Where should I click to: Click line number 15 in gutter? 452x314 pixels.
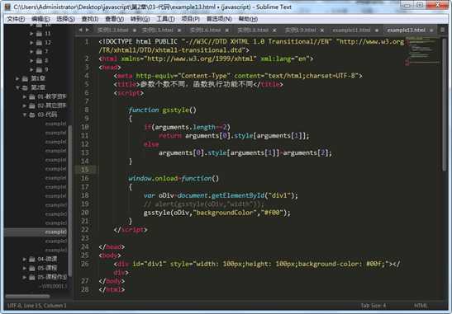pos(85,170)
